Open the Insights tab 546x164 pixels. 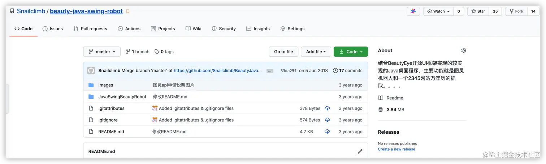click(258, 28)
